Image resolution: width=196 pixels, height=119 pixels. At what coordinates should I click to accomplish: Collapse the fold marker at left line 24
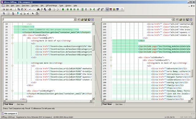coord(13,38)
